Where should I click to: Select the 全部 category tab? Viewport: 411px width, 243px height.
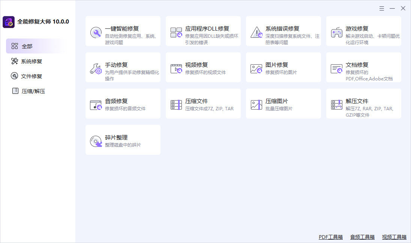[37, 46]
